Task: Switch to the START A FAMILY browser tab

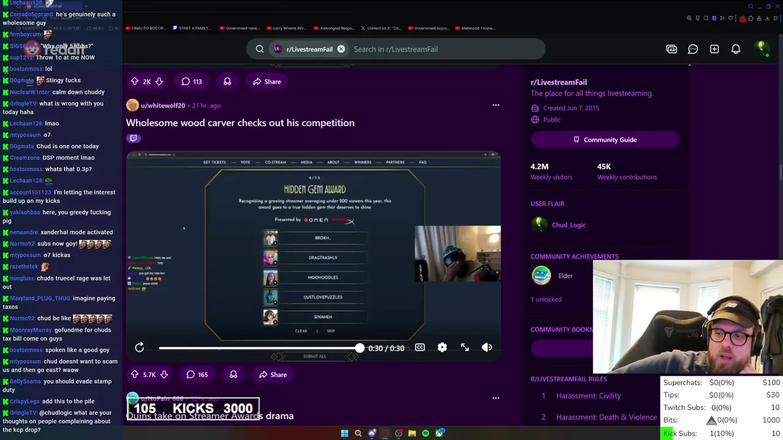Action: coord(192,28)
